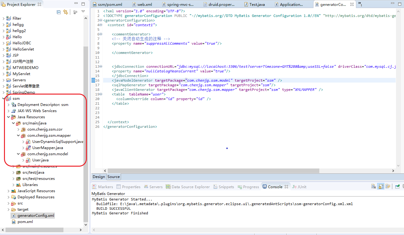The image size is (404, 235).
Task: Switch to the web.xml editor tab
Action: (x=142, y=4)
